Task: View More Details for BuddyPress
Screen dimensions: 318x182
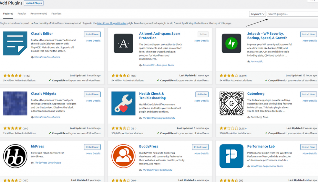Action: tap(202, 154)
